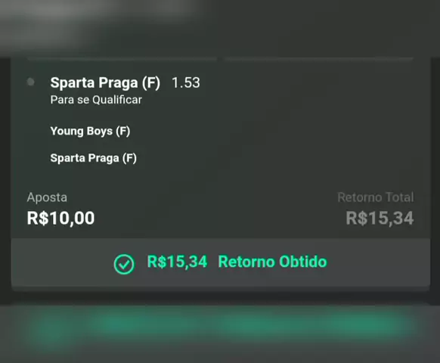Click the Retorno Total label

click(376, 197)
